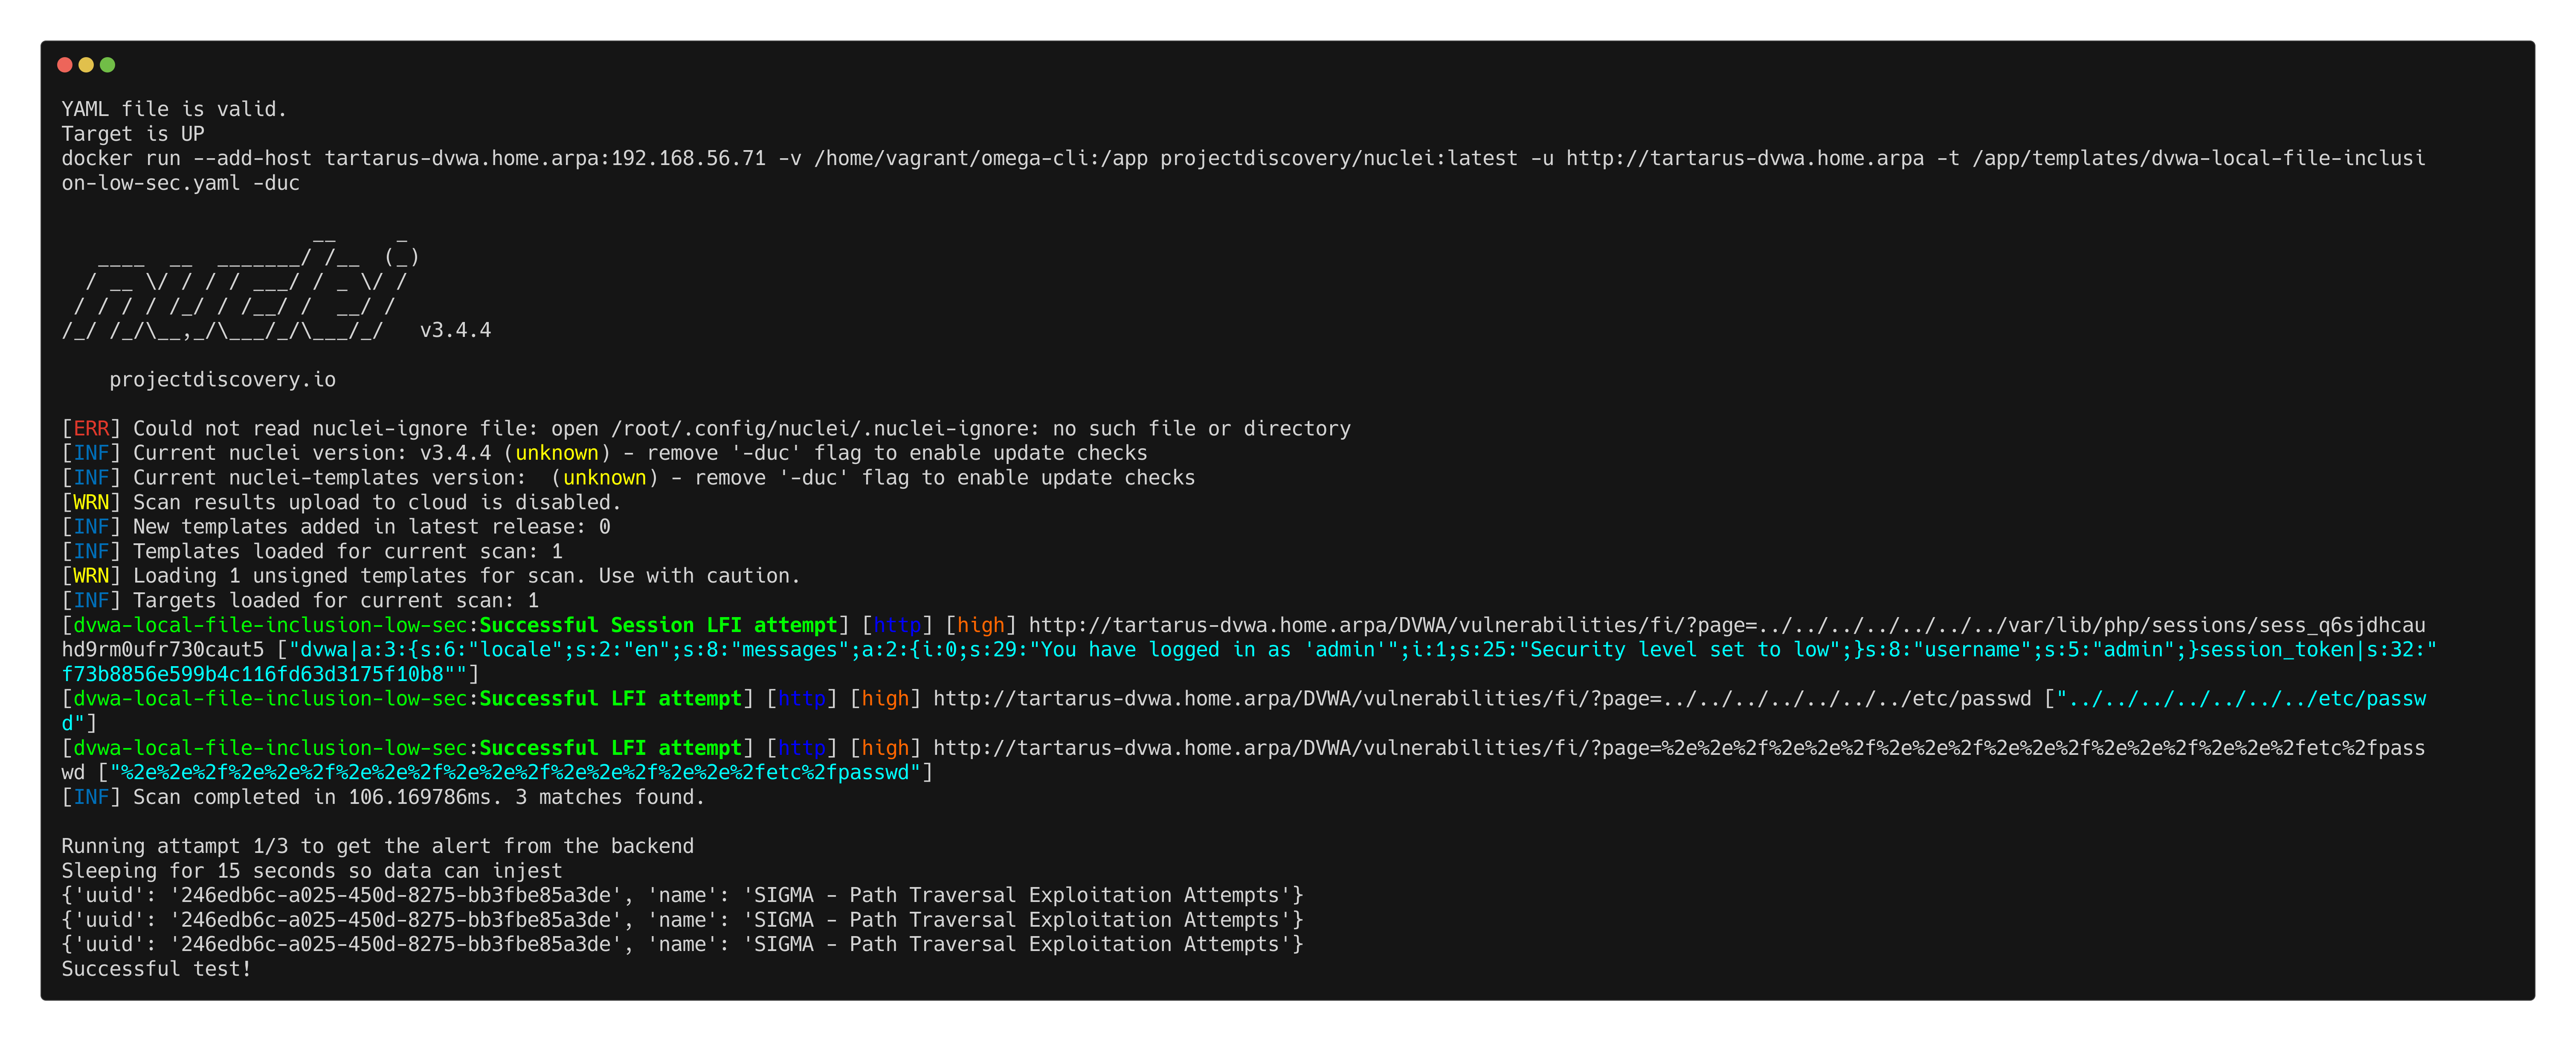Click the INF tag before 'Scan completed'

coord(91,797)
